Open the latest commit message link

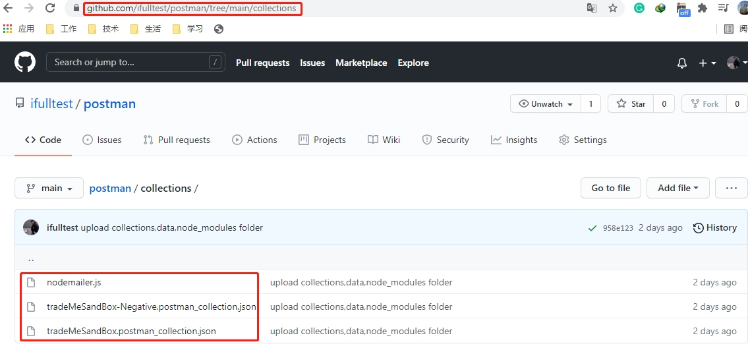click(172, 227)
